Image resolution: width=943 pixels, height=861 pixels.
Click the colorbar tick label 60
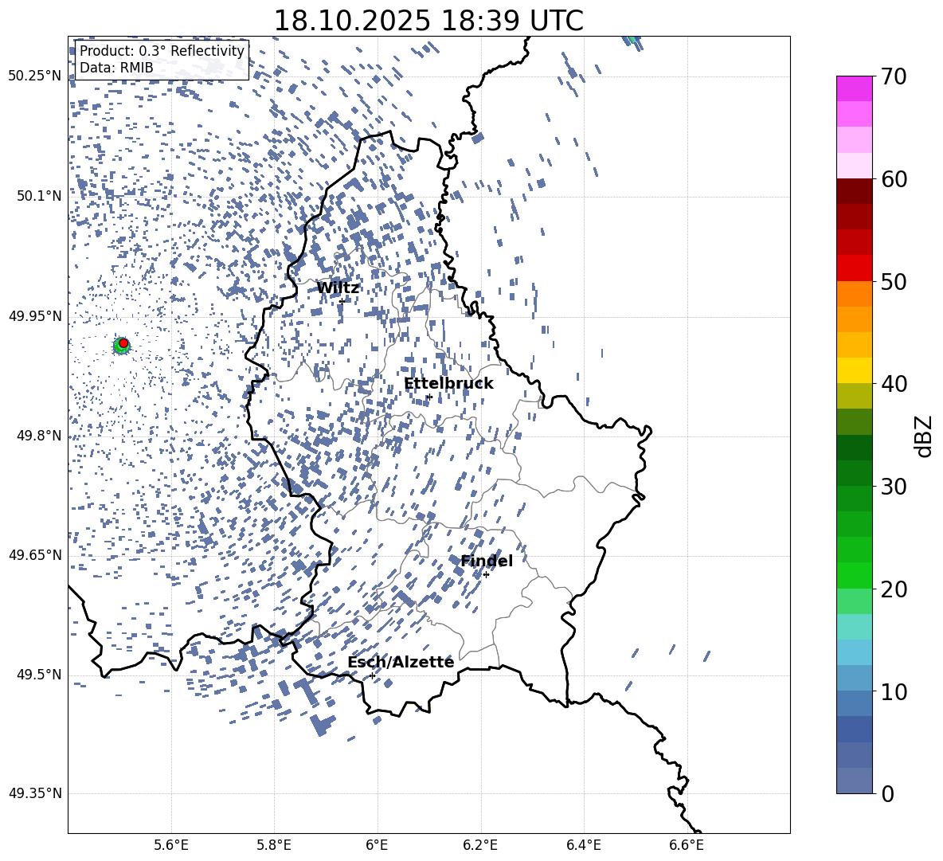(x=893, y=179)
